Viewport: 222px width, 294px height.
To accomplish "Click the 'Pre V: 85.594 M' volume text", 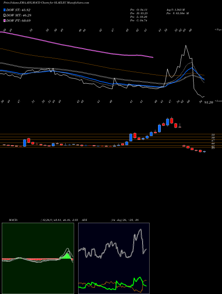I will (178, 13).
